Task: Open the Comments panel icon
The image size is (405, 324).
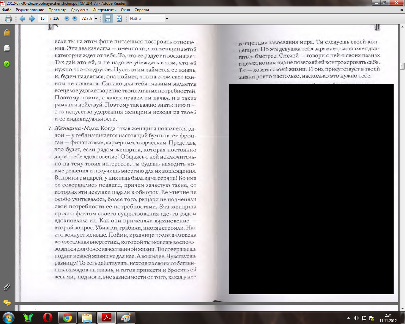Action: [x=7, y=303]
